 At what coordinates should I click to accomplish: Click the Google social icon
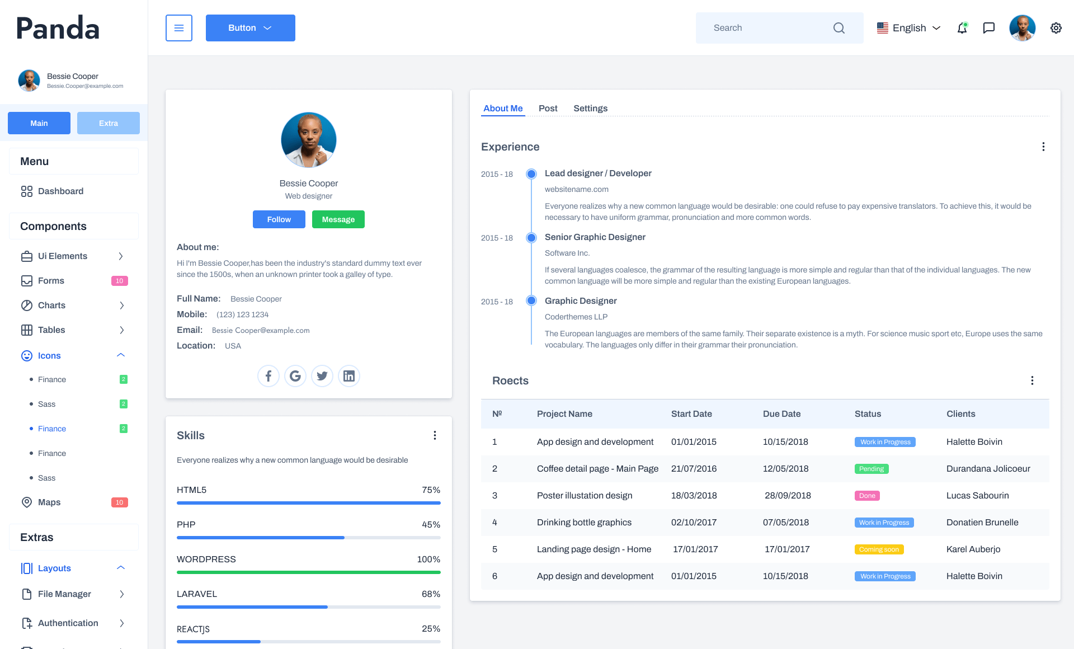(x=295, y=376)
